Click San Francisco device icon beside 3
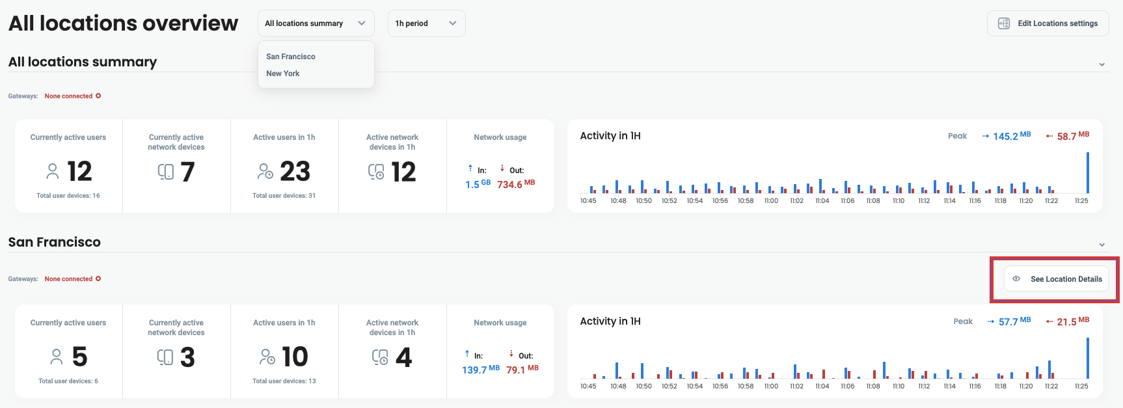Viewport: 1123px width, 408px height. point(166,357)
